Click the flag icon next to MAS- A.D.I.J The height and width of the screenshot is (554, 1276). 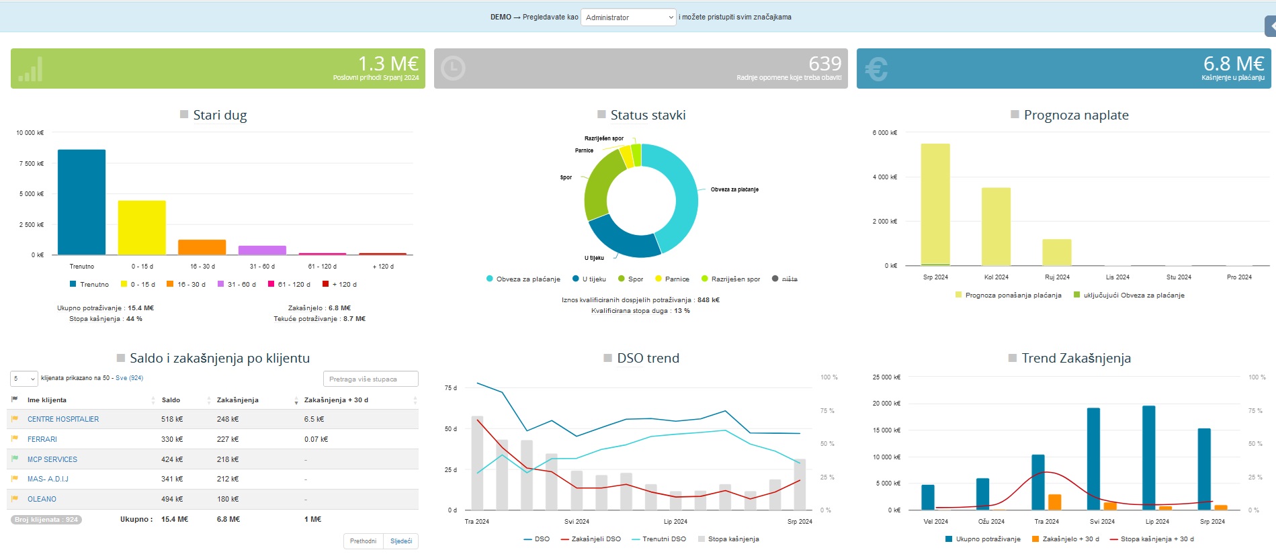(15, 479)
